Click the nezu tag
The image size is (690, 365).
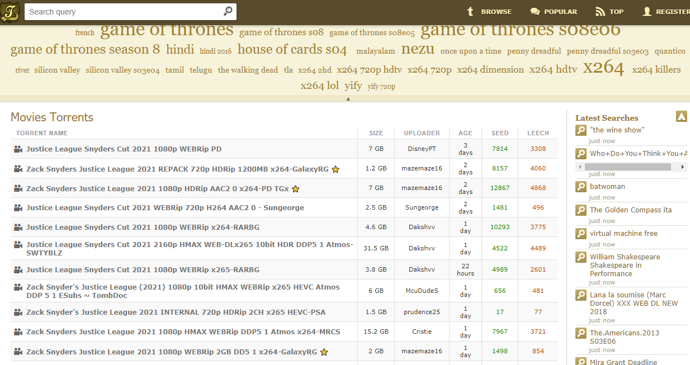418,49
